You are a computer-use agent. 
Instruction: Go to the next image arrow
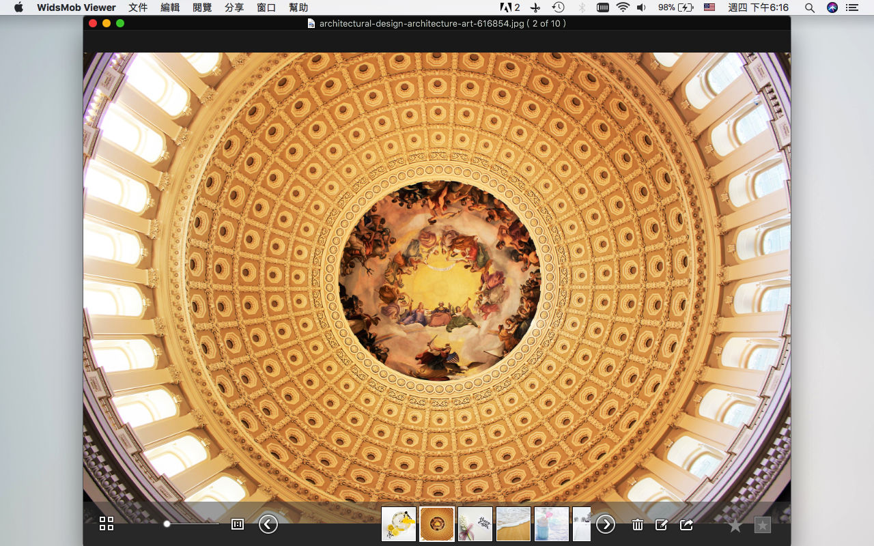[x=606, y=524]
